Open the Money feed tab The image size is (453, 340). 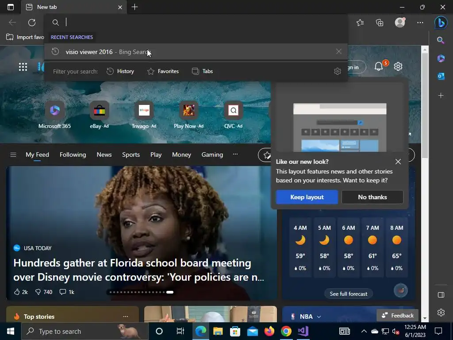181,155
